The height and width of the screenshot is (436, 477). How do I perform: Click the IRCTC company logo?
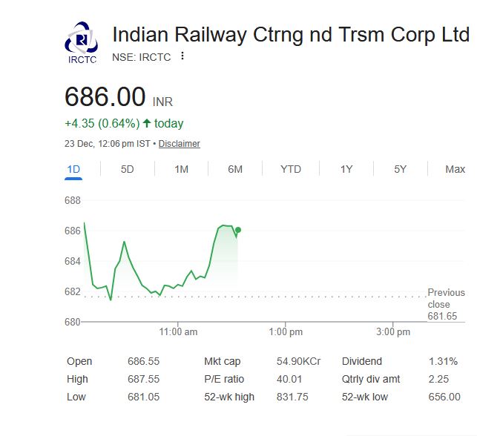point(82,42)
